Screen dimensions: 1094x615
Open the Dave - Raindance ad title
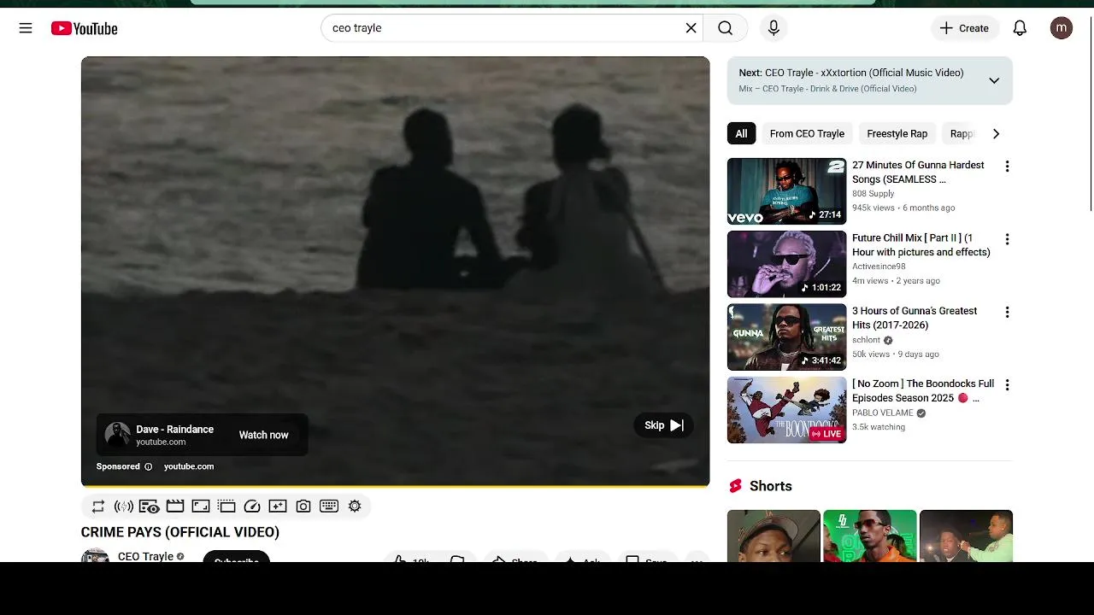coord(174,429)
